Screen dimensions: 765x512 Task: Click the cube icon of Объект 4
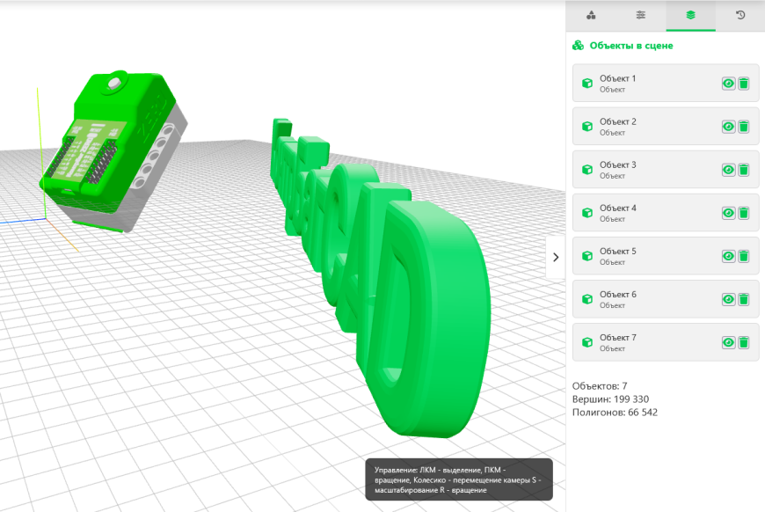tap(586, 211)
